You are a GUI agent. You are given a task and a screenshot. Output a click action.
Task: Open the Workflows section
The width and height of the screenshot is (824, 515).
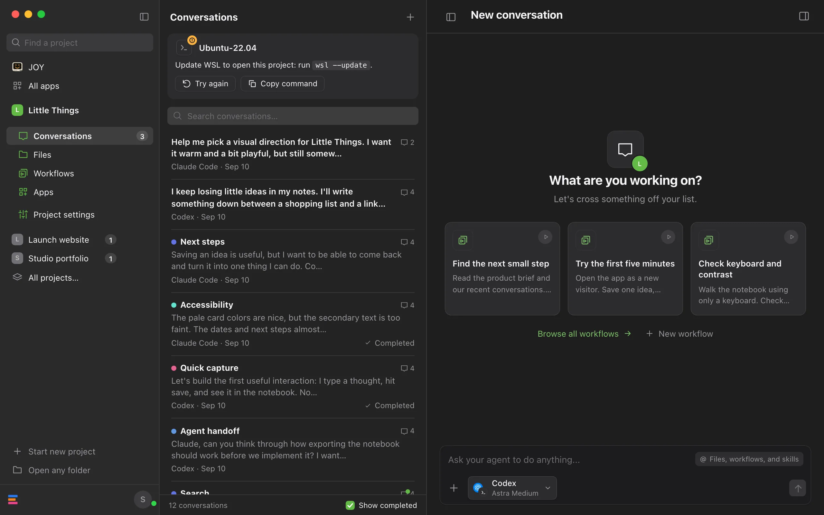tap(53, 173)
